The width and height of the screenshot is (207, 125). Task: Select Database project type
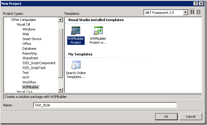tap(29, 48)
